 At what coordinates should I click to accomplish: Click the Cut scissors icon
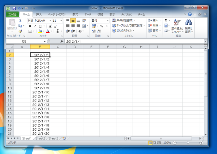pos(20,21)
